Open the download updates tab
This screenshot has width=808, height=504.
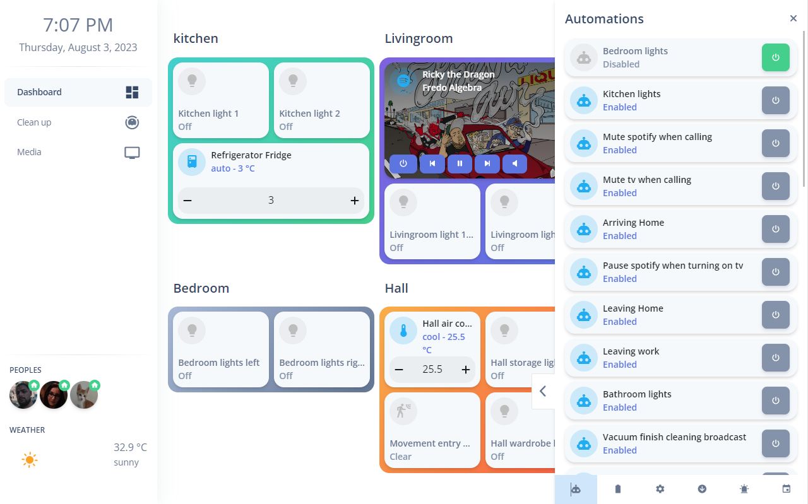(x=702, y=489)
